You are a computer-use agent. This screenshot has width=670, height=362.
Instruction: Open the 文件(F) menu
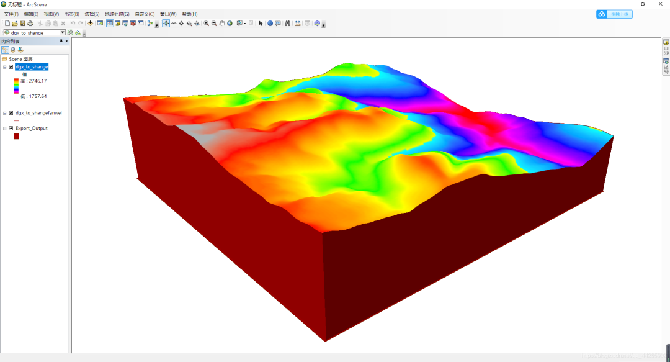coord(11,14)
